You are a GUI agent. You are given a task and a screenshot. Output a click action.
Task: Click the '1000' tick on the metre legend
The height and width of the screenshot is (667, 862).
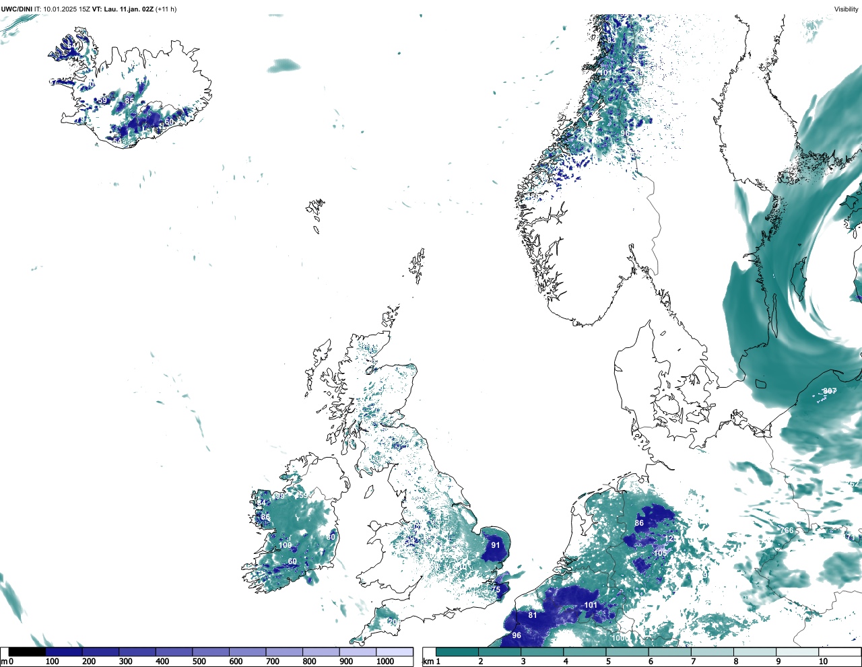(x=385, y=662)
